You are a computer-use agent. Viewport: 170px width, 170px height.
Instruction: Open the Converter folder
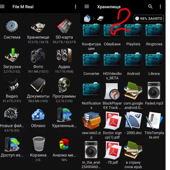click(x=91, y=59)
